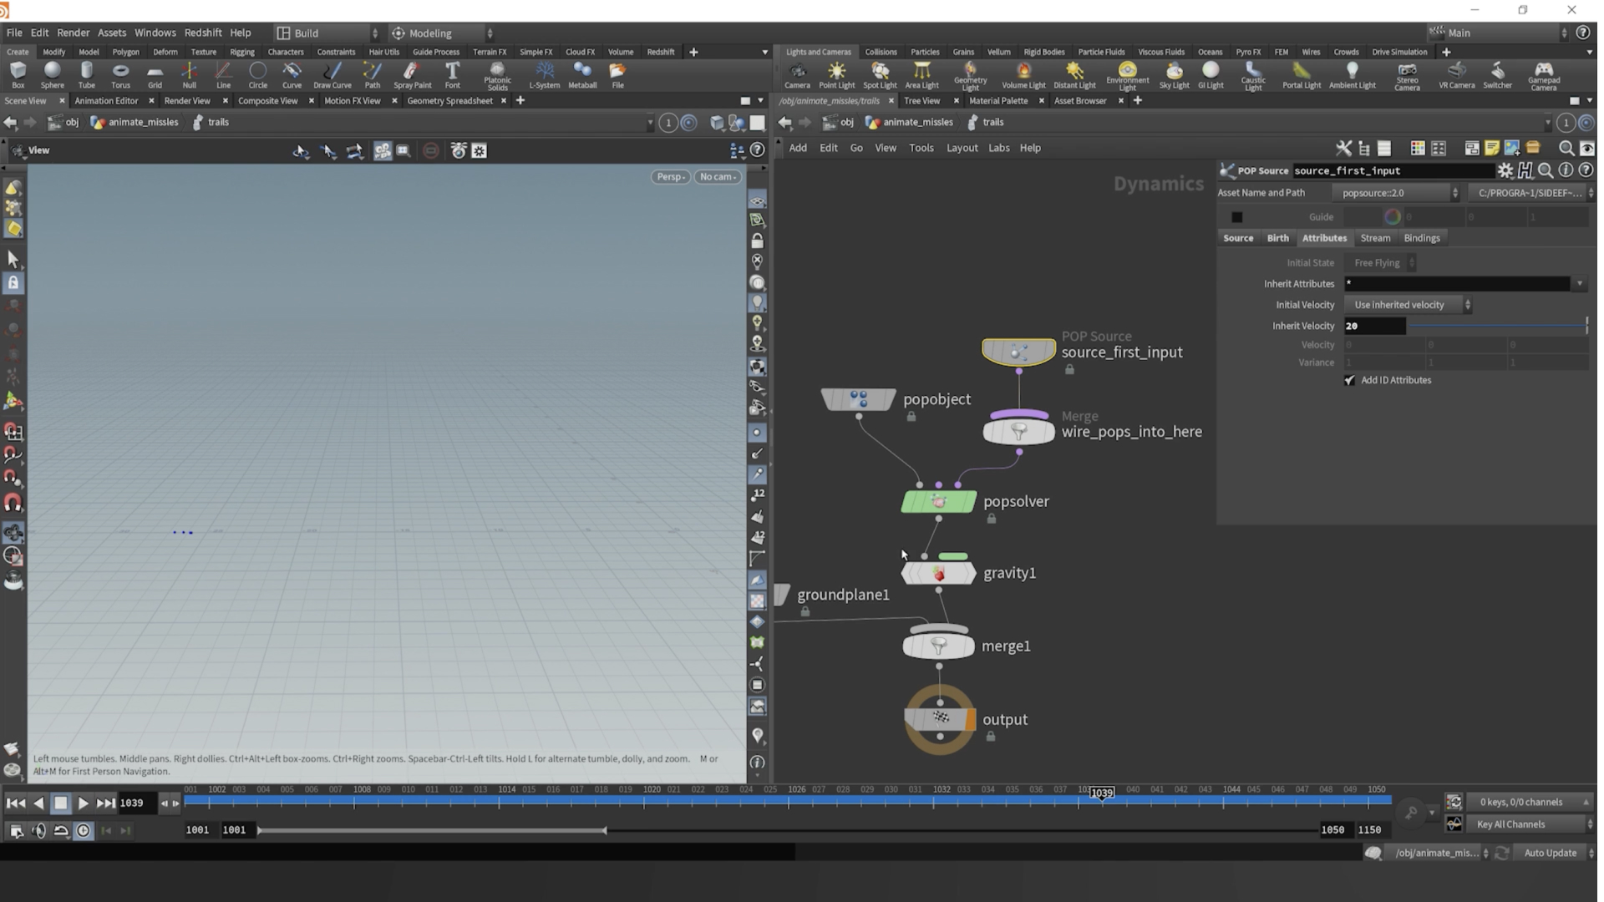Image resolution: width=1604 pixels, height=902 pixels.
Task: Click the Inherit Velocity value field
Action: [1374, 326]
